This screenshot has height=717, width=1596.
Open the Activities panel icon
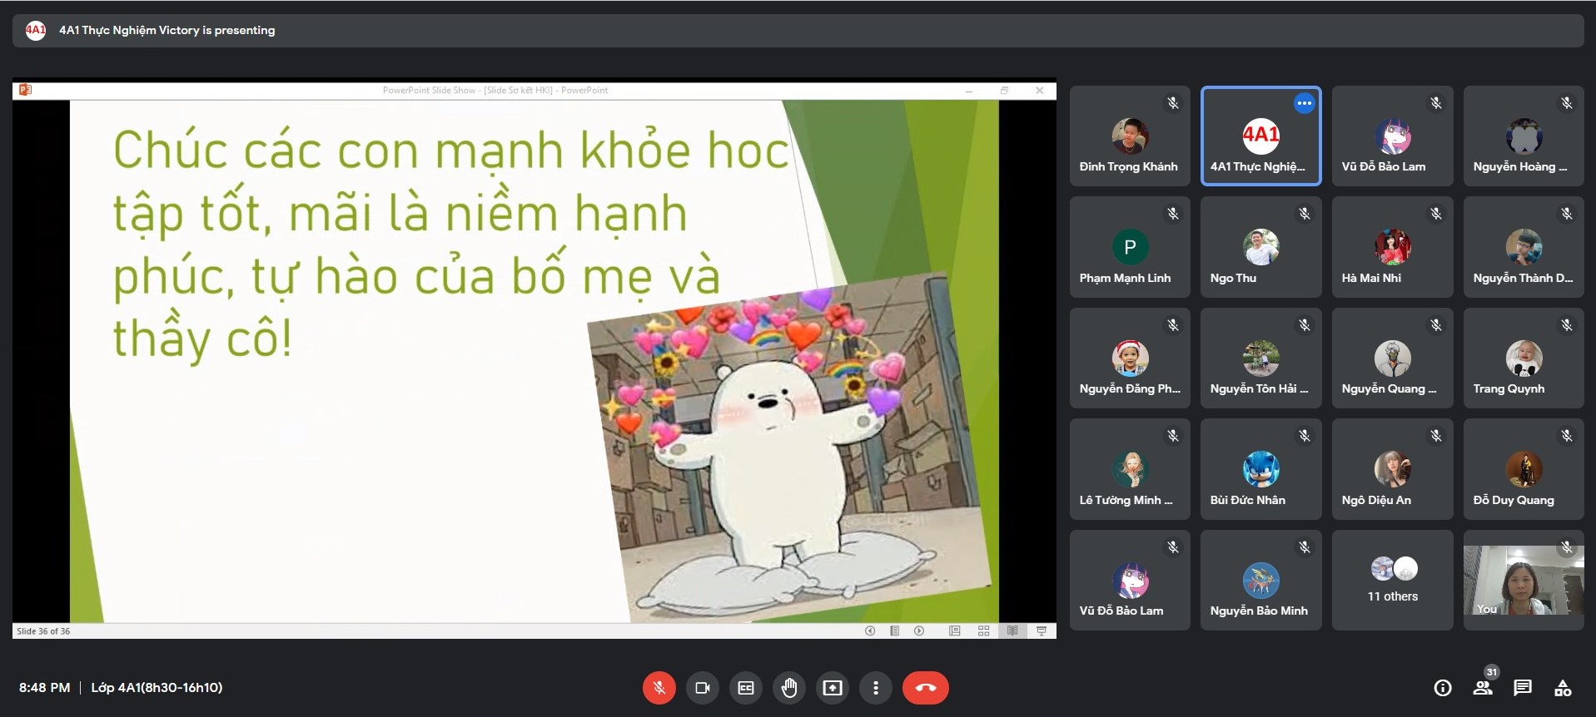1563,688
